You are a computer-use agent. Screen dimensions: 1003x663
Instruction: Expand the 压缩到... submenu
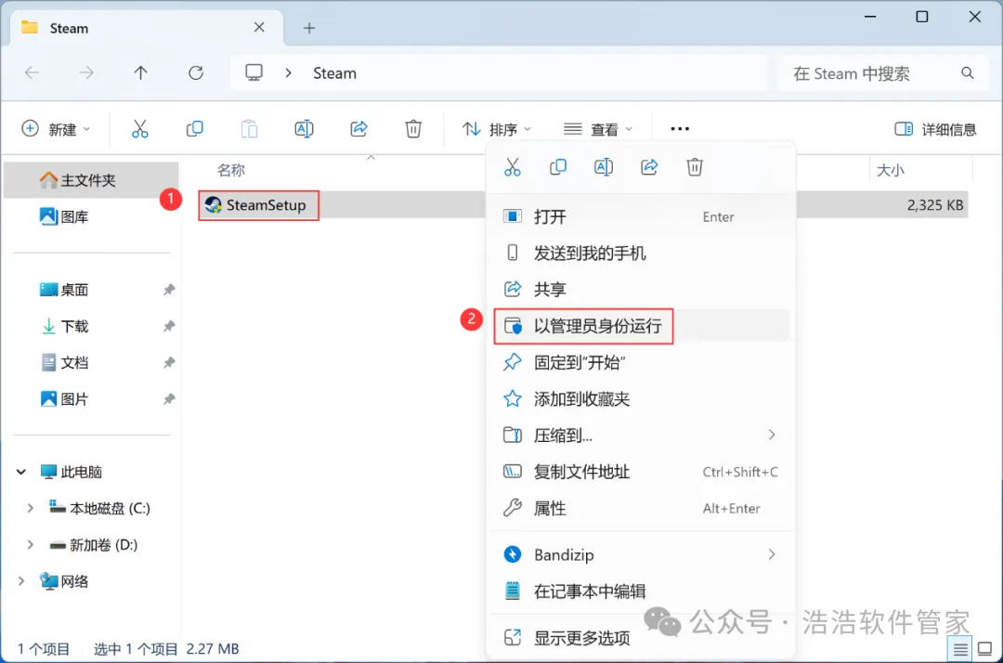(x=772, y=435)
